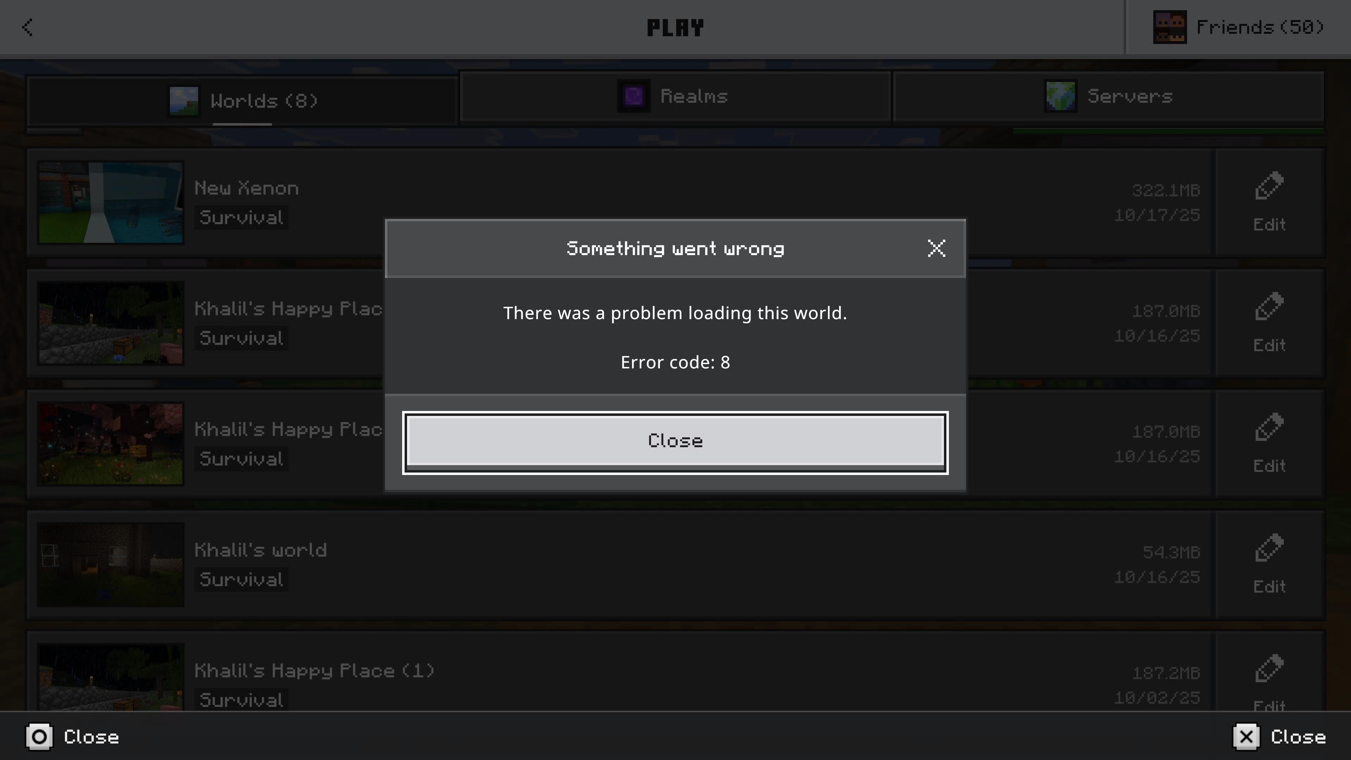
Task: Click the globe icon beside Servers
Action: tap(1060, 96)
